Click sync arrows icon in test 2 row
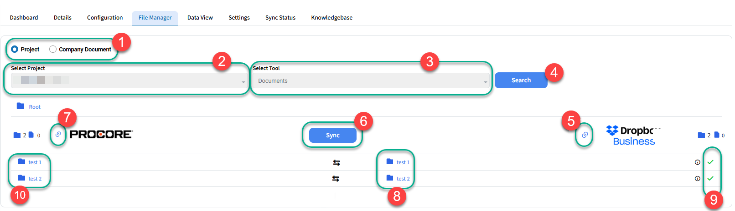 click(336, 179)
